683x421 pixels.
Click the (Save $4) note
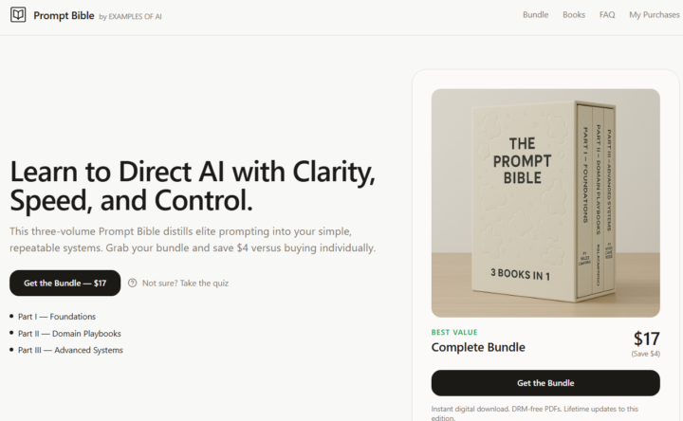click(x=646, y=354)
